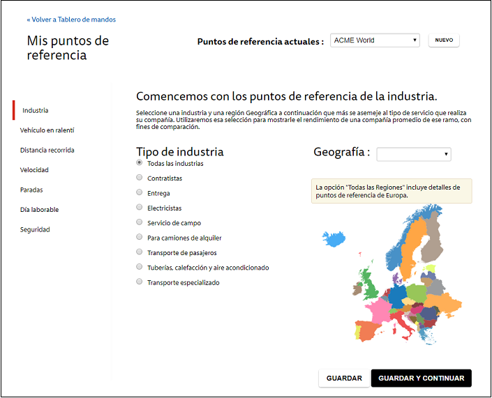Image resolution: width=492 pixels, height=398 pixels.
Task: Go to the Seguridad section
Action: (35, 230)
